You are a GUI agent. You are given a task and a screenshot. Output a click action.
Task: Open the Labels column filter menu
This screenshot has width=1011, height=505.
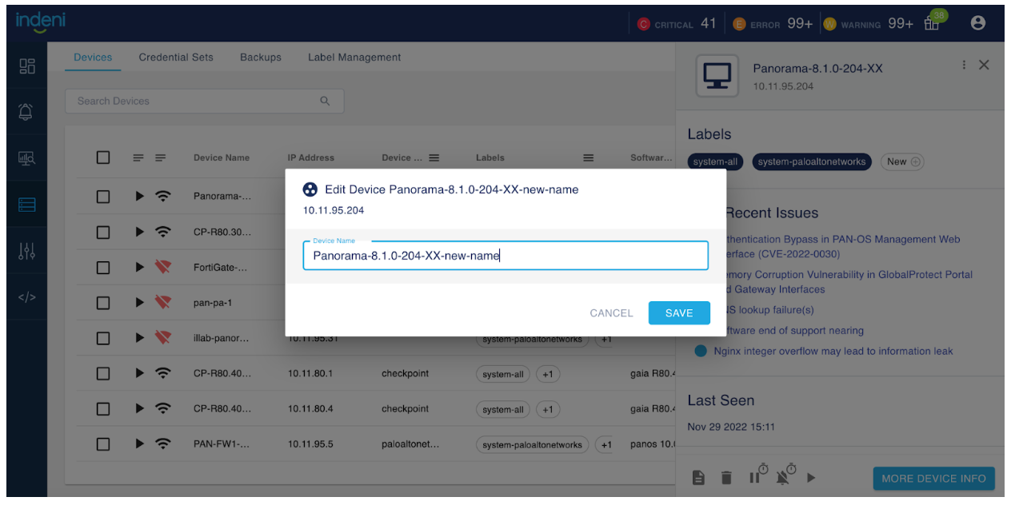pos(588,158)
